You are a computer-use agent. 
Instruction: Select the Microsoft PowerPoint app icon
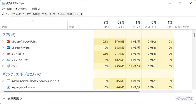pyautogui.click(x=8, y=41)
